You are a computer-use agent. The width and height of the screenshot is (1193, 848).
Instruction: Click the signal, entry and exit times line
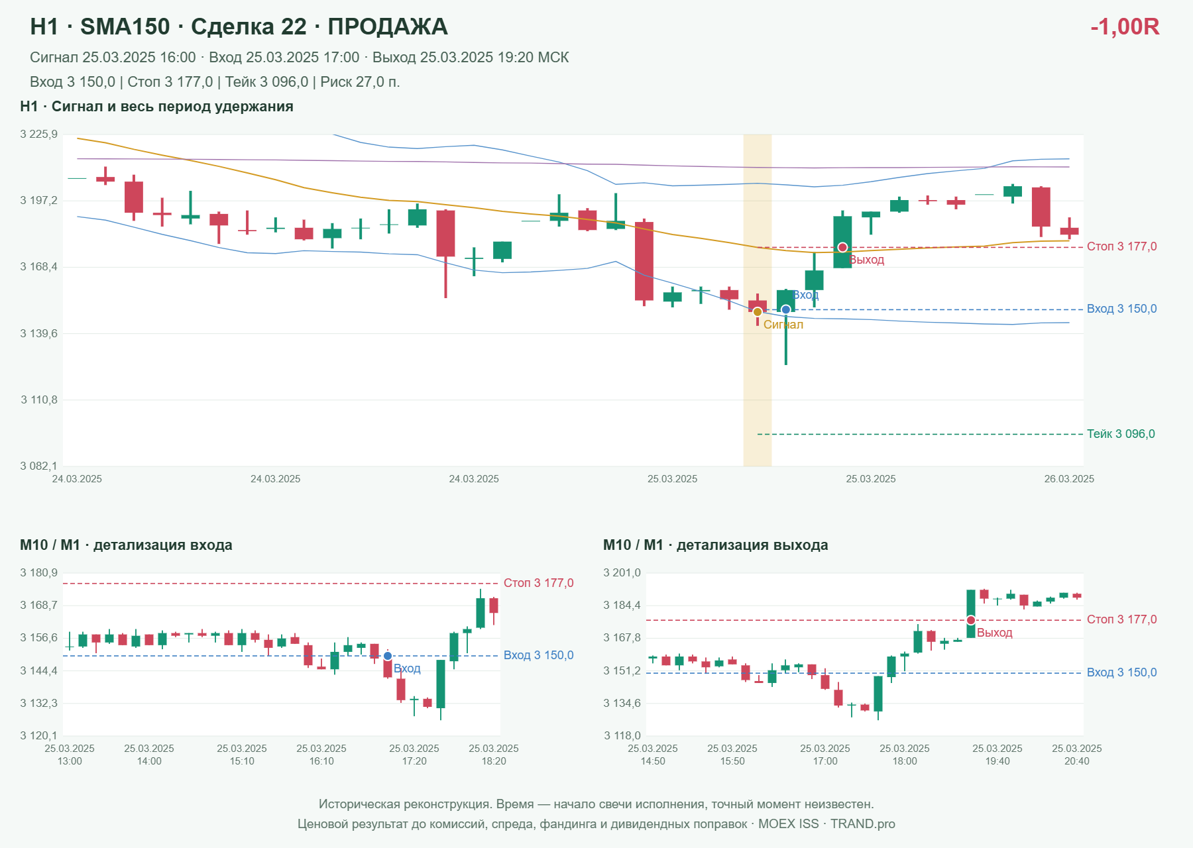coord(299,58)
